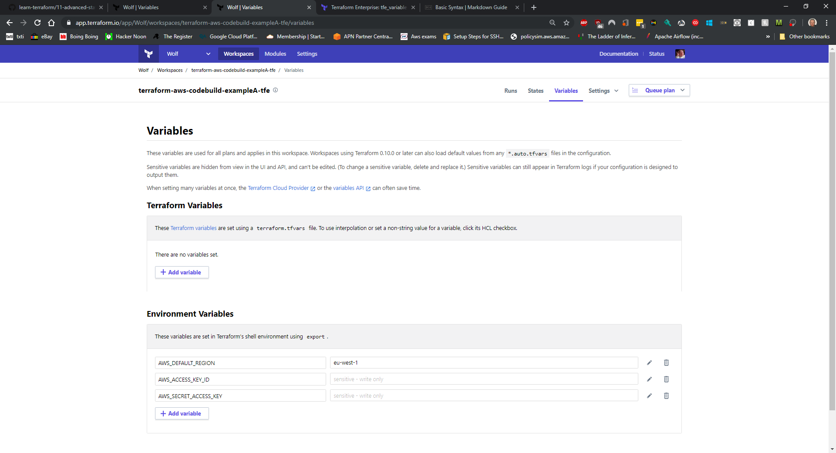836x453 pixels.
Task: Click the browser address bar
Action: (305, 23)
